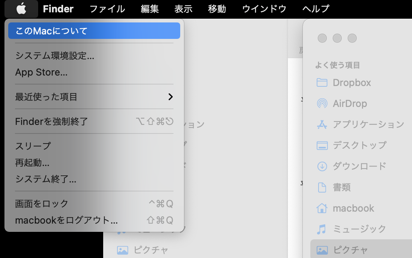The image size is (412, 258).
Task: Open the デスクトップ sidebar icon
Action: [322, 145]
